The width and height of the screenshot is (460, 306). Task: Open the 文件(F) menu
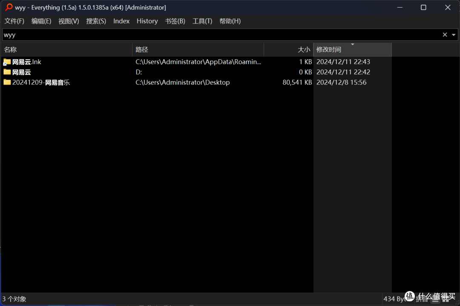point(14,21)
